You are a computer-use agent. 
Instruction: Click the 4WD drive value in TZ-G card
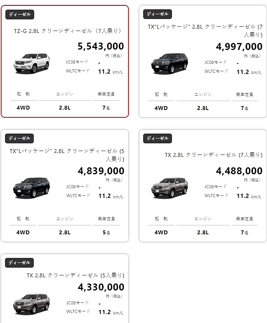point(23,108)
